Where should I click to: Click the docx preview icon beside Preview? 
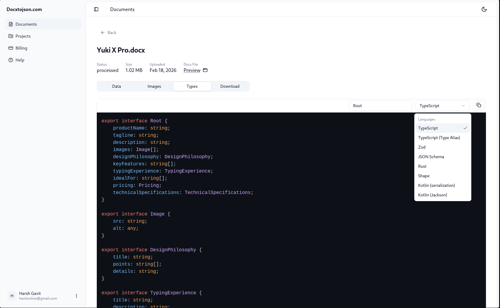tap(205, 70)
